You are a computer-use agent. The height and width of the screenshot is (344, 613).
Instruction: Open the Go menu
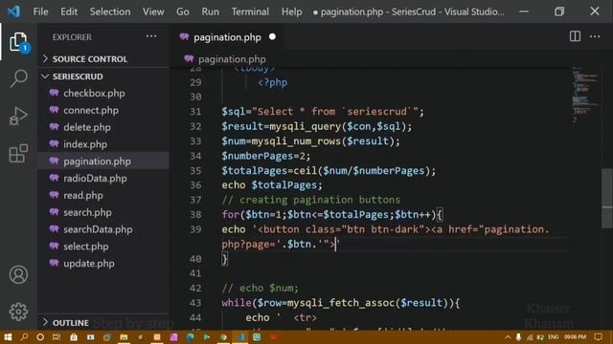(x=183, y=11)
